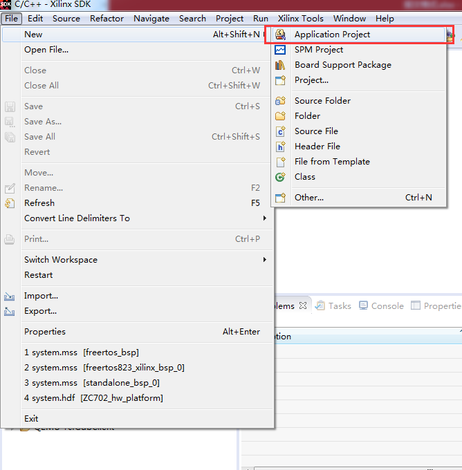Open the Refactor menu

(107, 19)
